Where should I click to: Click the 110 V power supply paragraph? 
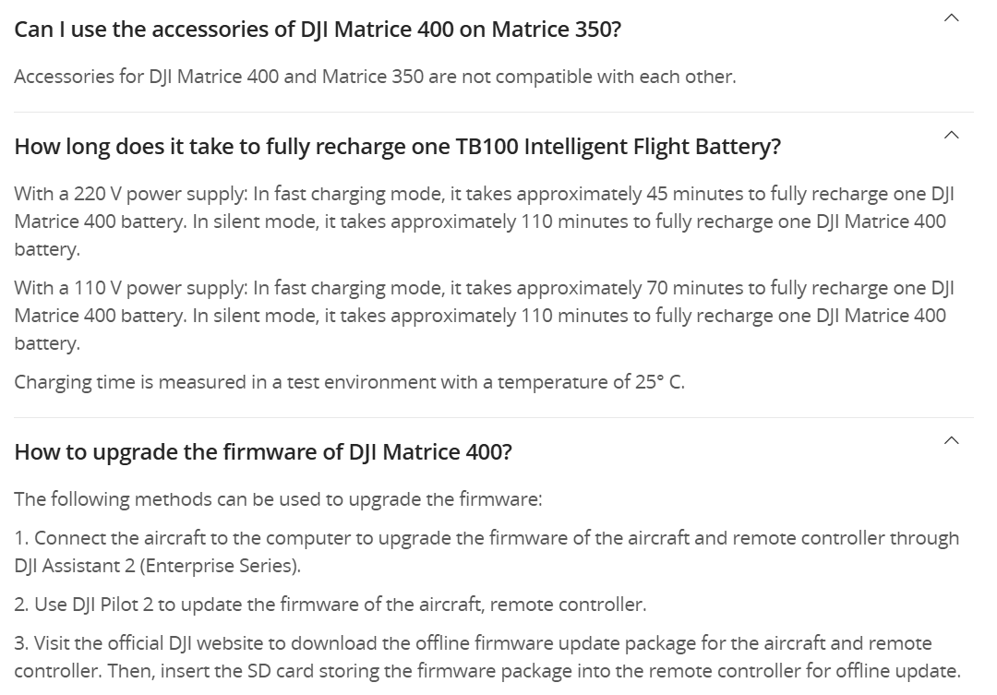point(485,316)
